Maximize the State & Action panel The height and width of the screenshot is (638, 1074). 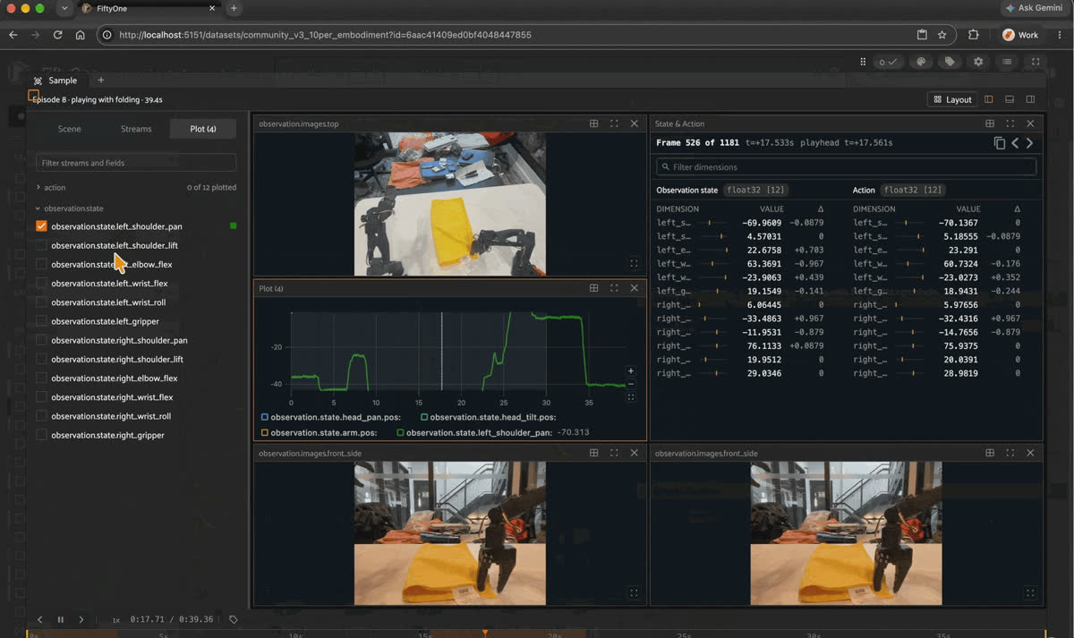click(1010, 123)
